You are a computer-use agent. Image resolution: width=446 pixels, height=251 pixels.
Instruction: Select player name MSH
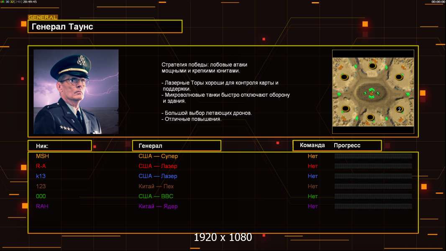[x=42, y=156]
